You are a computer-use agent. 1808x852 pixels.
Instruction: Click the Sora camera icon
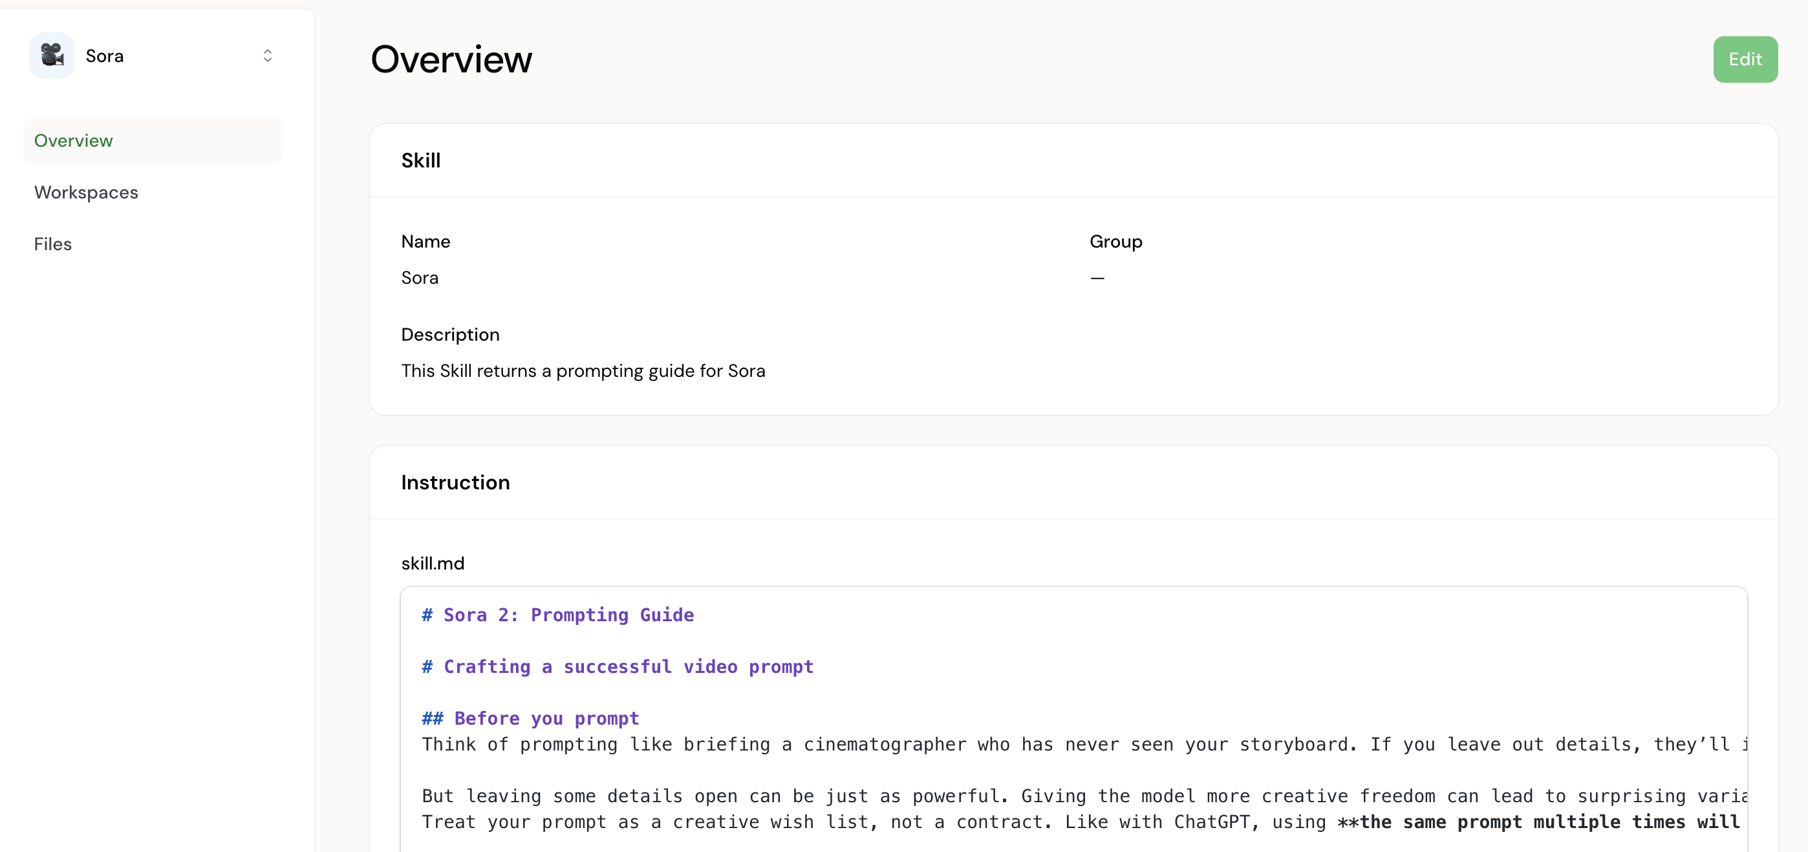click(x=52, y=56)
